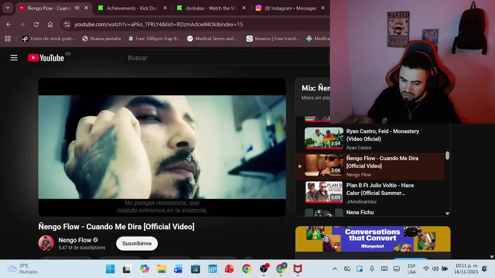Open the Nengo Flow channel avatar
Image resolution: width=495 pixels, height=278 pixels.
pos(46,243)
